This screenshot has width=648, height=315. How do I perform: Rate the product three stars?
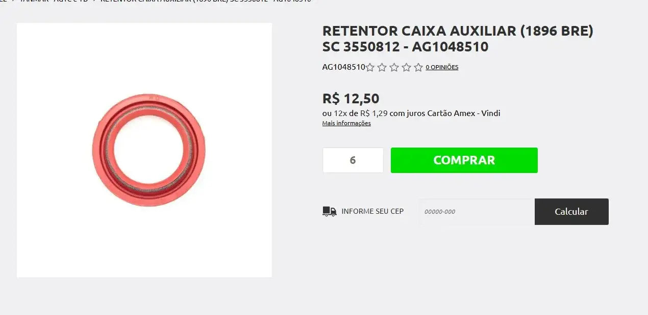pos(394,67)
